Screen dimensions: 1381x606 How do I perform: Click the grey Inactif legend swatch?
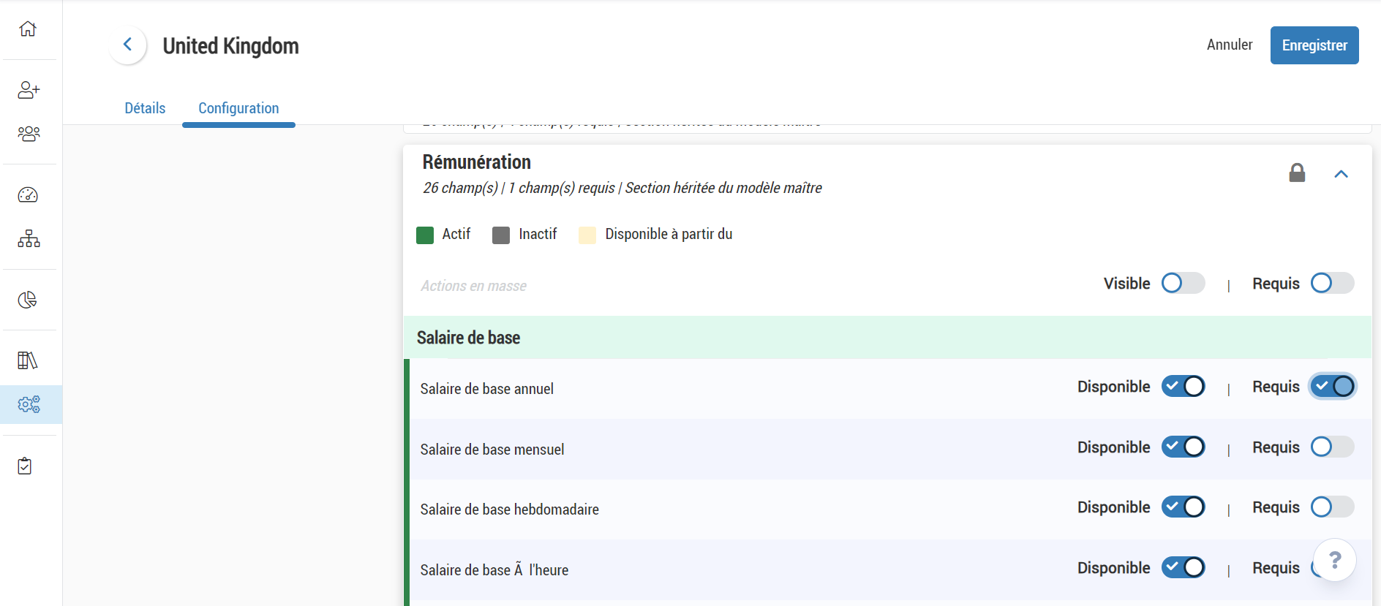pyautogui.click(x=501, y=235)
